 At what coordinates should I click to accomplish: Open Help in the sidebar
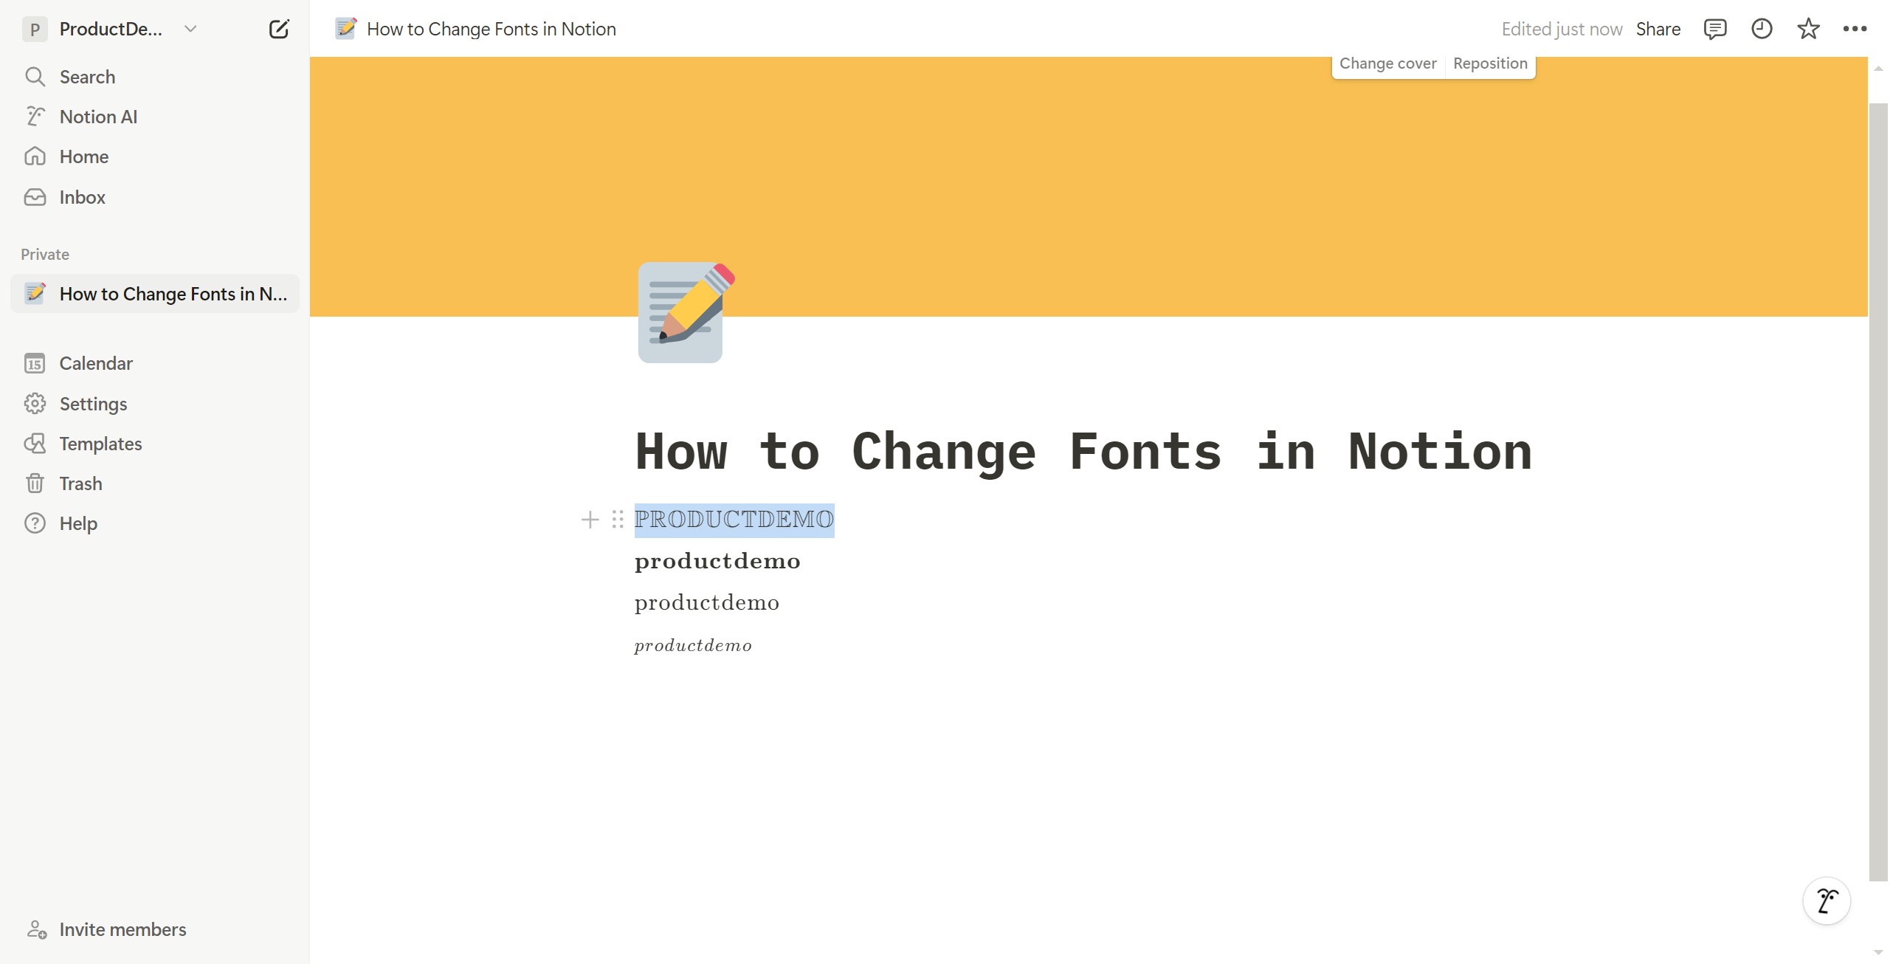coord(155,523)
